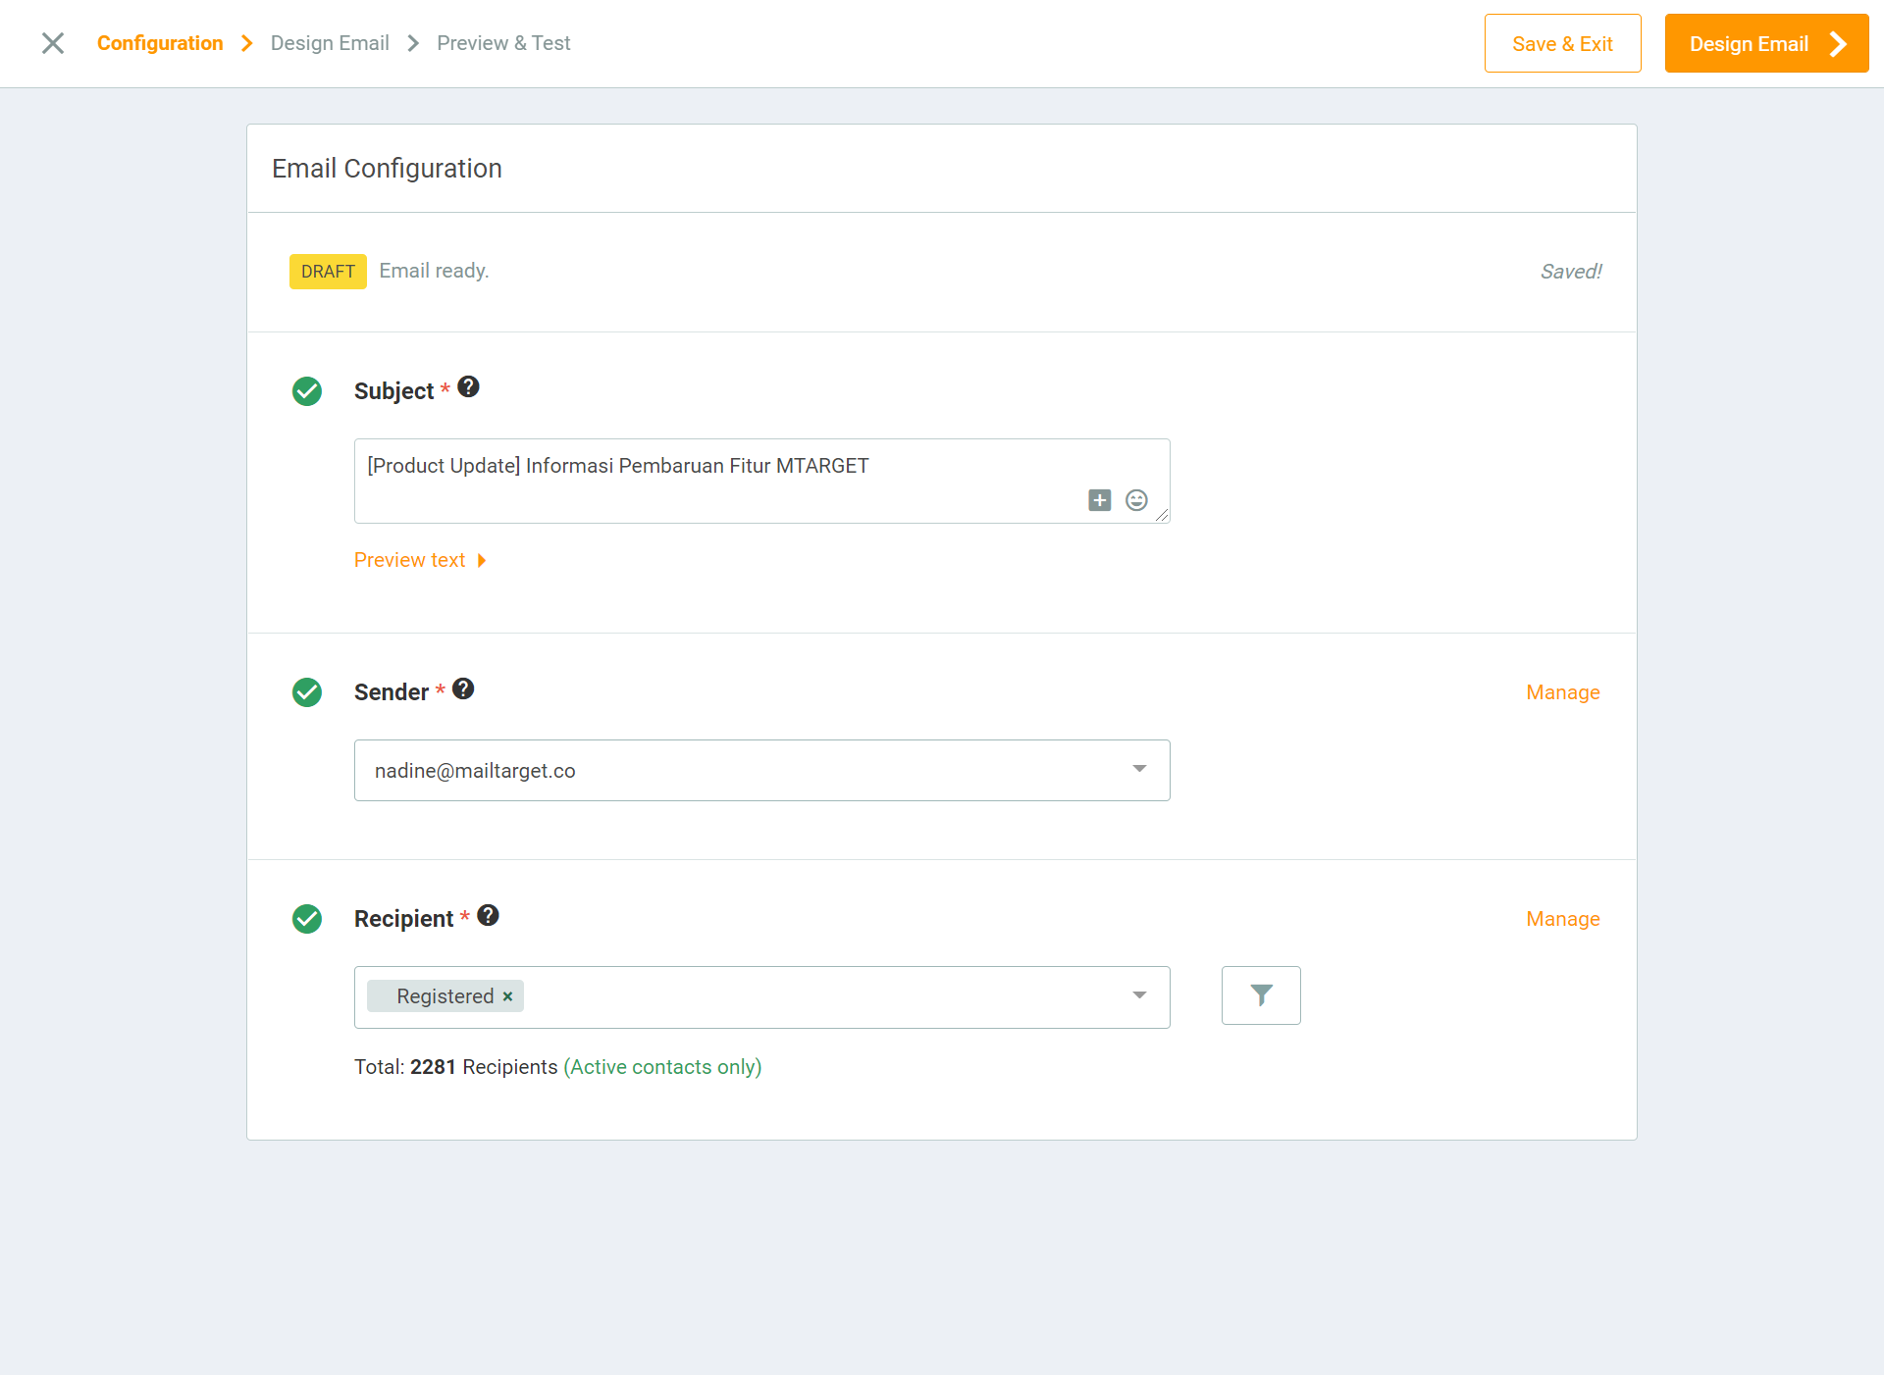
Task: Open the emoji picker in subject field
Action: (x=1136, y=500)
